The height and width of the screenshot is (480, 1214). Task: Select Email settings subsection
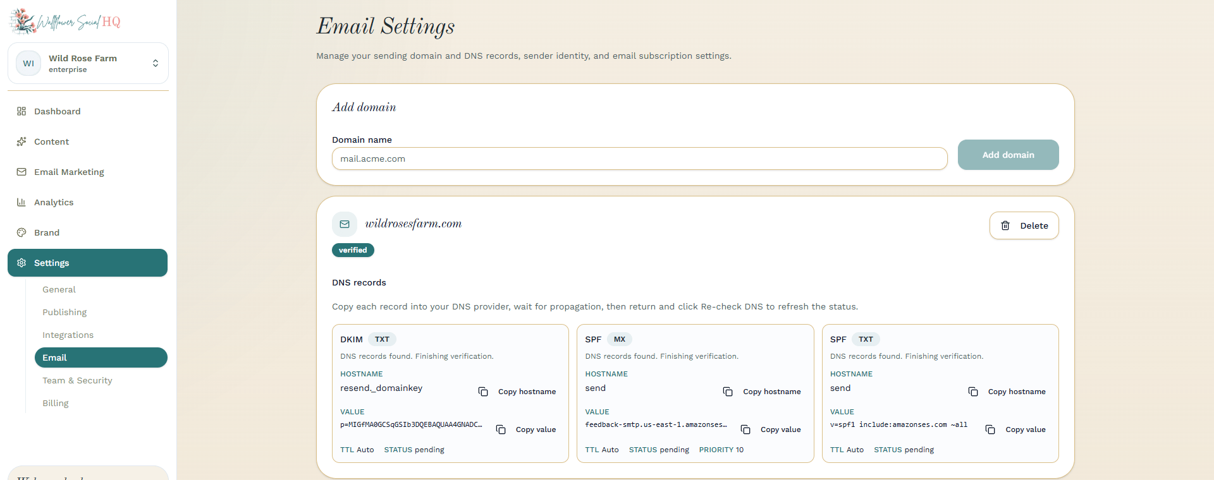101,357
